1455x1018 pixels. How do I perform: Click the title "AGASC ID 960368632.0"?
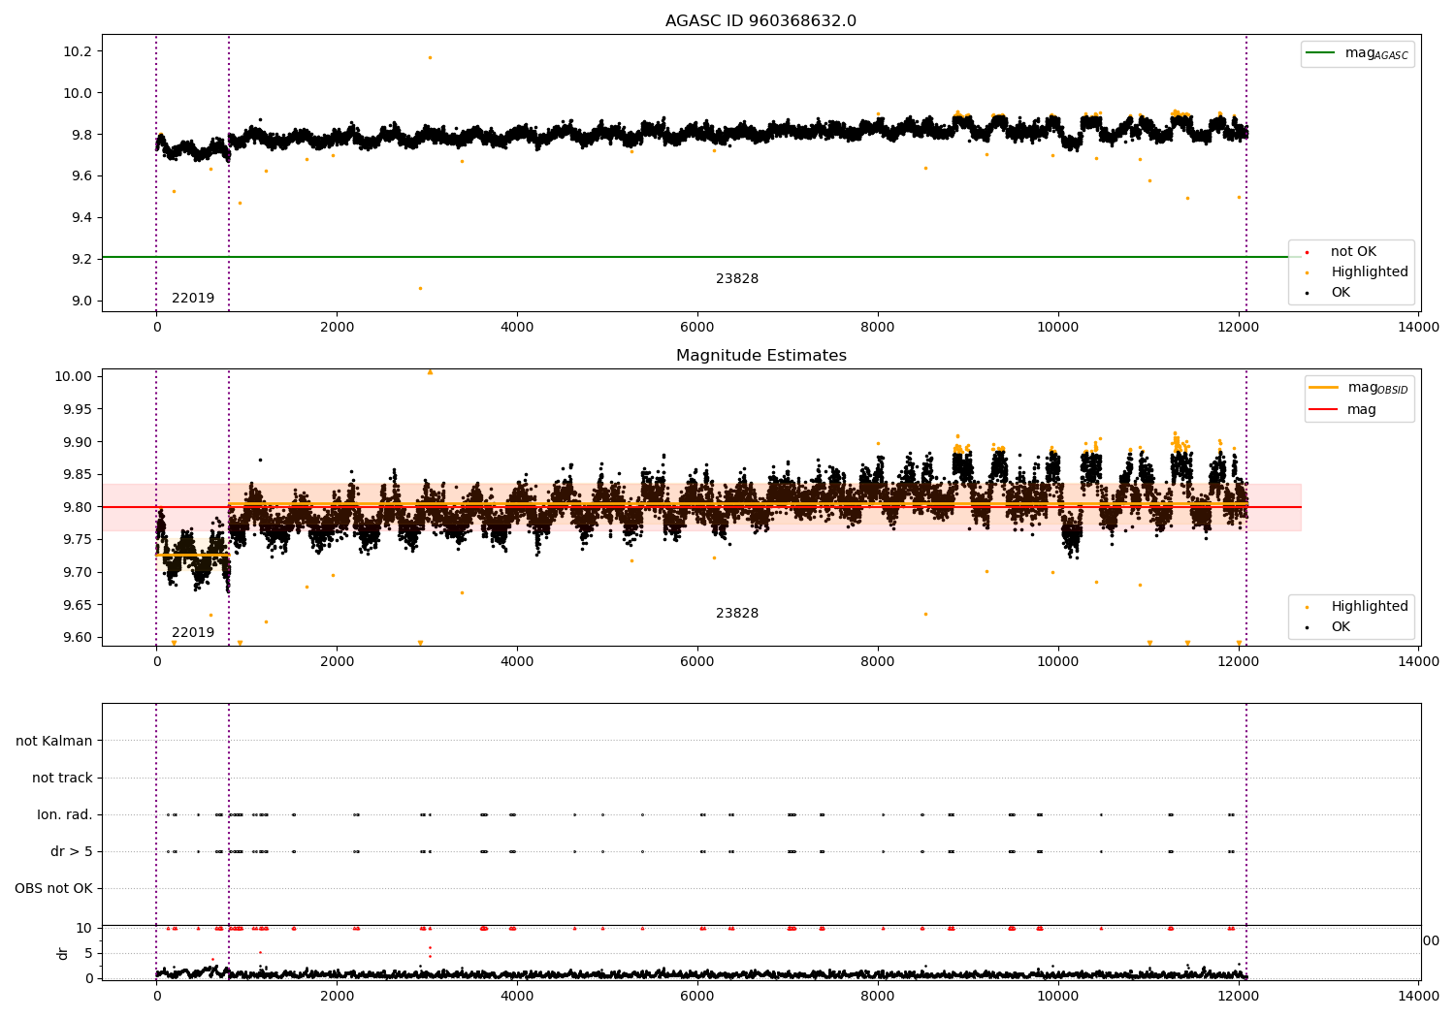[760, 21]
